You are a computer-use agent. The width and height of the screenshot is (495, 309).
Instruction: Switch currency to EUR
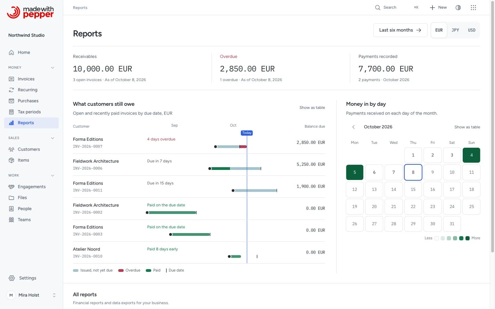(x=439, y=30)
